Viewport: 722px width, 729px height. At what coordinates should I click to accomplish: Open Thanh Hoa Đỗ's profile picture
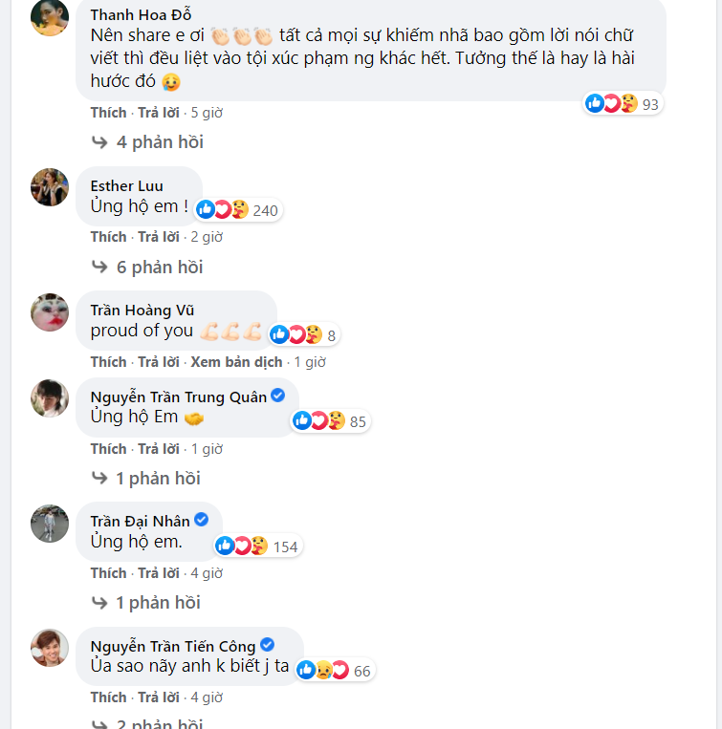point(50,17)
